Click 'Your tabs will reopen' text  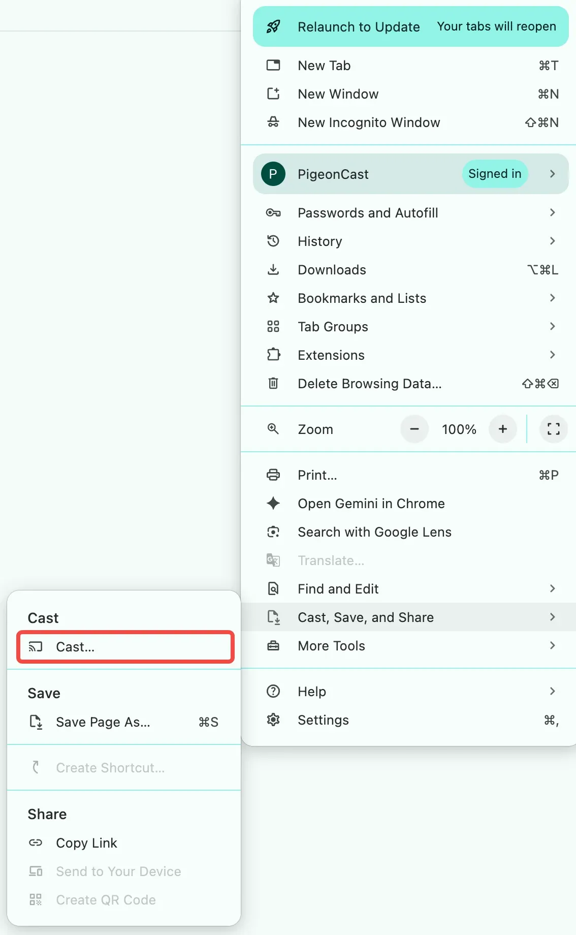click(x=497, y=26)
